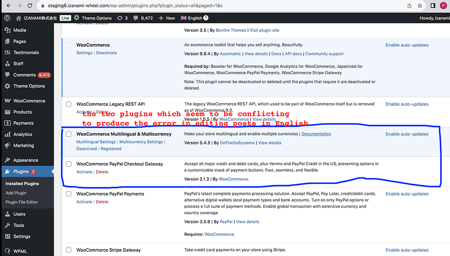Select Installed Plugins submenu item

click(22, 184)
